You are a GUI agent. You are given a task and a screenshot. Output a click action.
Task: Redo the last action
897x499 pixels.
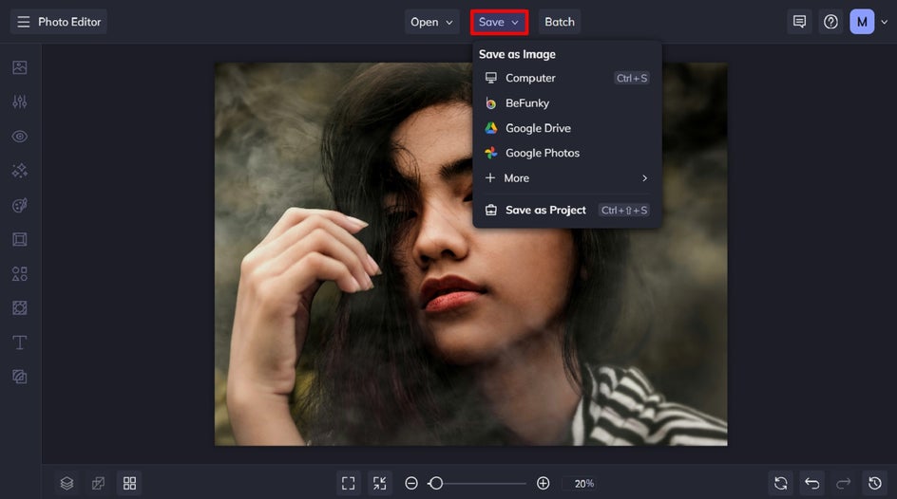click(843, 484)
